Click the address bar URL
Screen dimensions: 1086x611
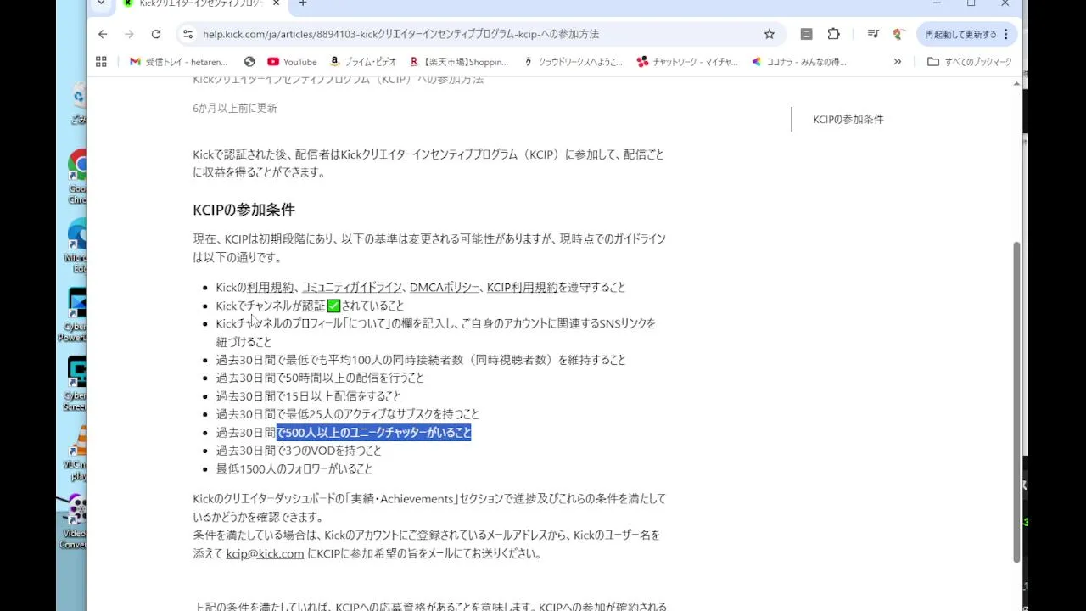(x=400, y=34)
